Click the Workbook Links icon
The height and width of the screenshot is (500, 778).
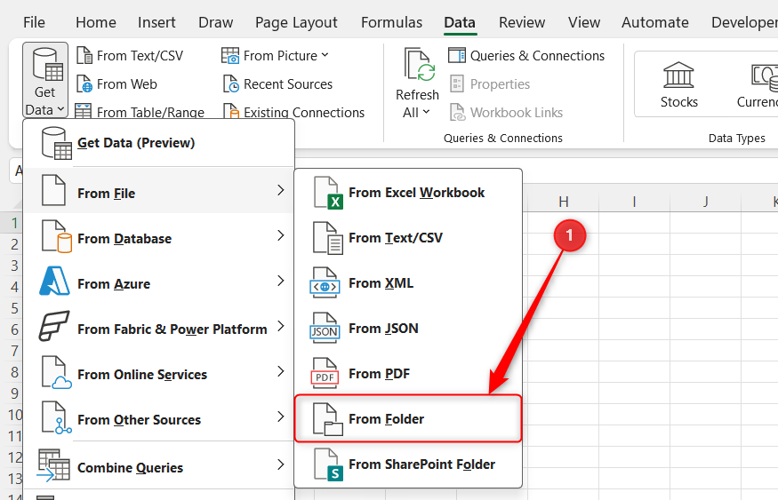point(457,112)
